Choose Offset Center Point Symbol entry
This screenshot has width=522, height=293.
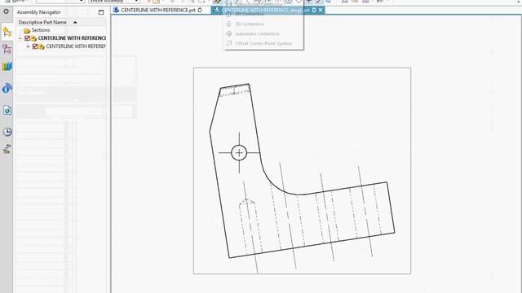[x=263, y=43]
